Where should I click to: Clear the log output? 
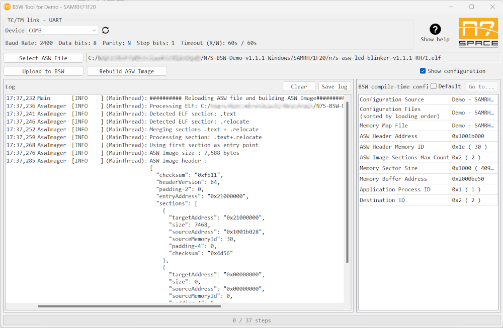click(x=299, y=86)
